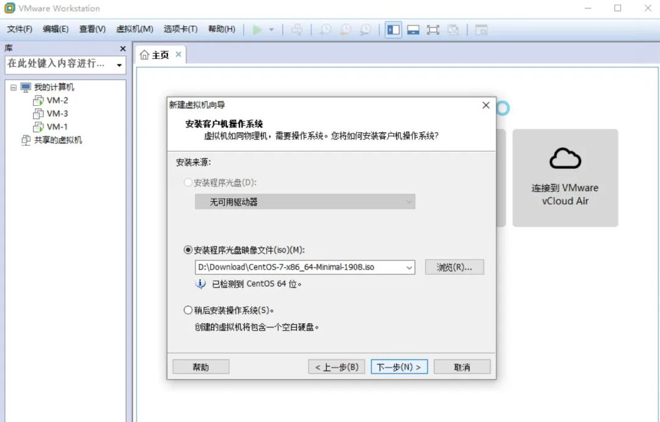Click the green power-on play button
The width and height of the screenshot is (660, 422).
coord(257,29)
